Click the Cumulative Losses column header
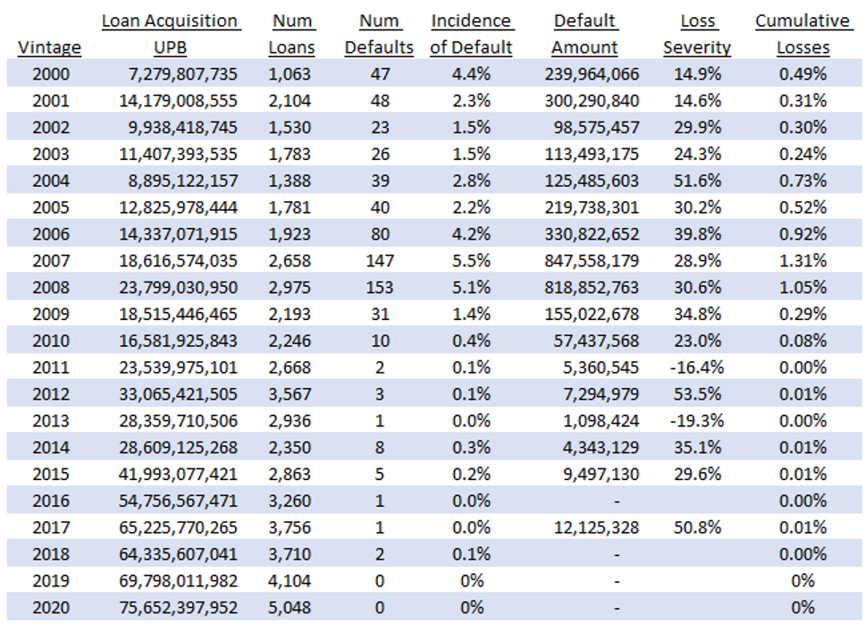Viewport: 865px width, 624px height. pyautogui.click(x=802, y=34)
